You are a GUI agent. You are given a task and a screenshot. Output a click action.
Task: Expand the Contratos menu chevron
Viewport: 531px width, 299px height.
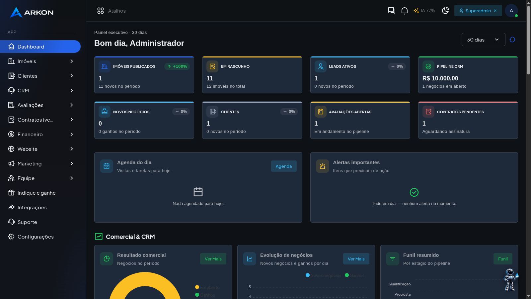tap(72, 120)
